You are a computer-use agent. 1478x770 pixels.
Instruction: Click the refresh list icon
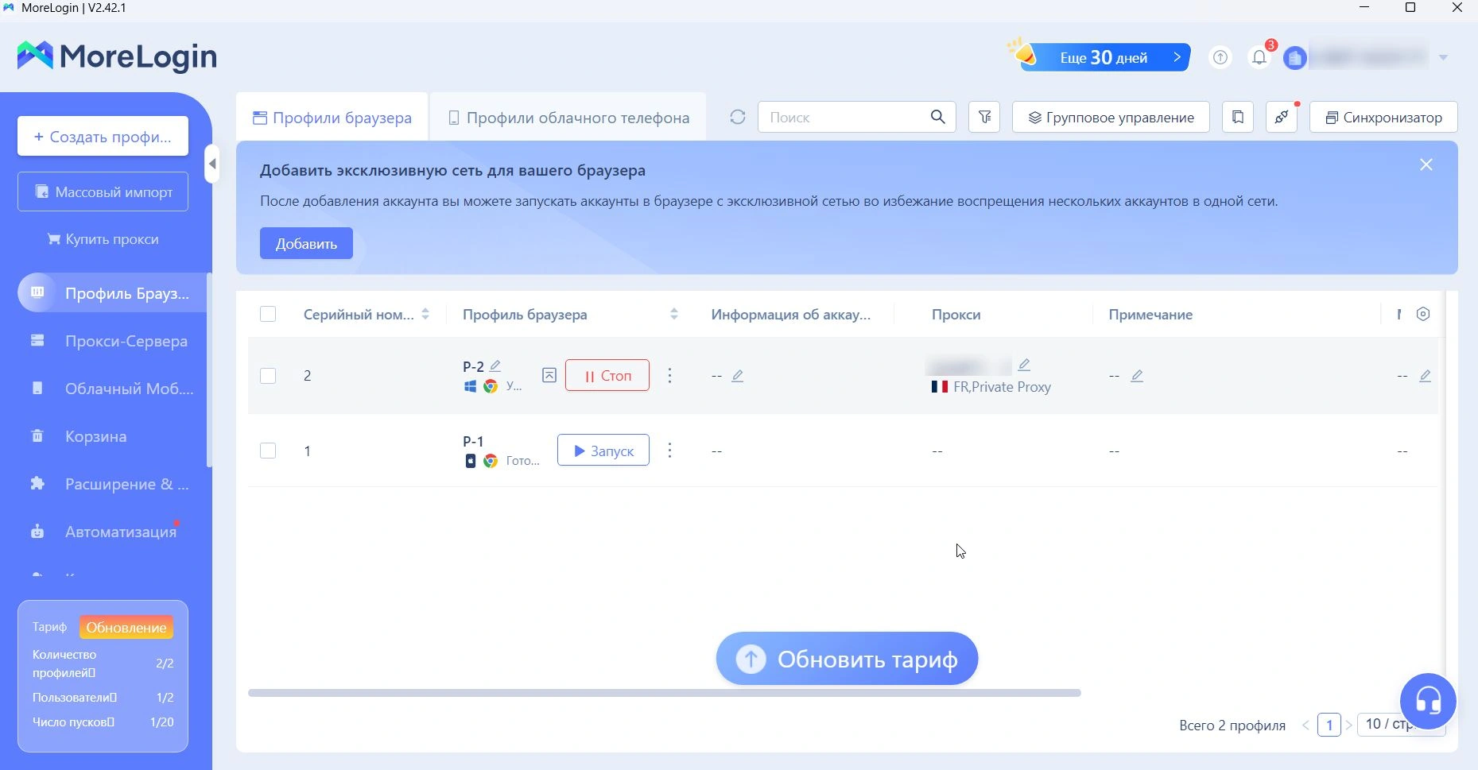coord(738,118)
